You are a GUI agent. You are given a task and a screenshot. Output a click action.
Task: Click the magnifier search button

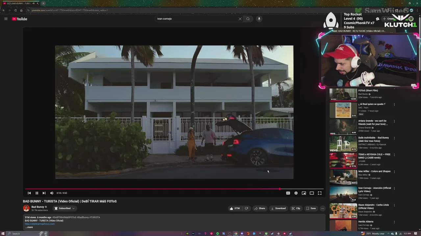pos(248,19)
